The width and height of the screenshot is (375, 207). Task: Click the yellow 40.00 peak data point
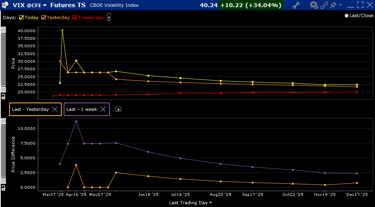(x=62, y=30)
